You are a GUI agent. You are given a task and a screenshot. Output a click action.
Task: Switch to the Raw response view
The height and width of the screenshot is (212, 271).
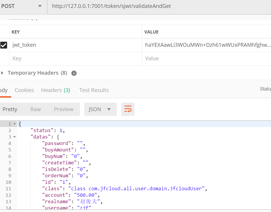pyautogui.click(x=35, y=109)
